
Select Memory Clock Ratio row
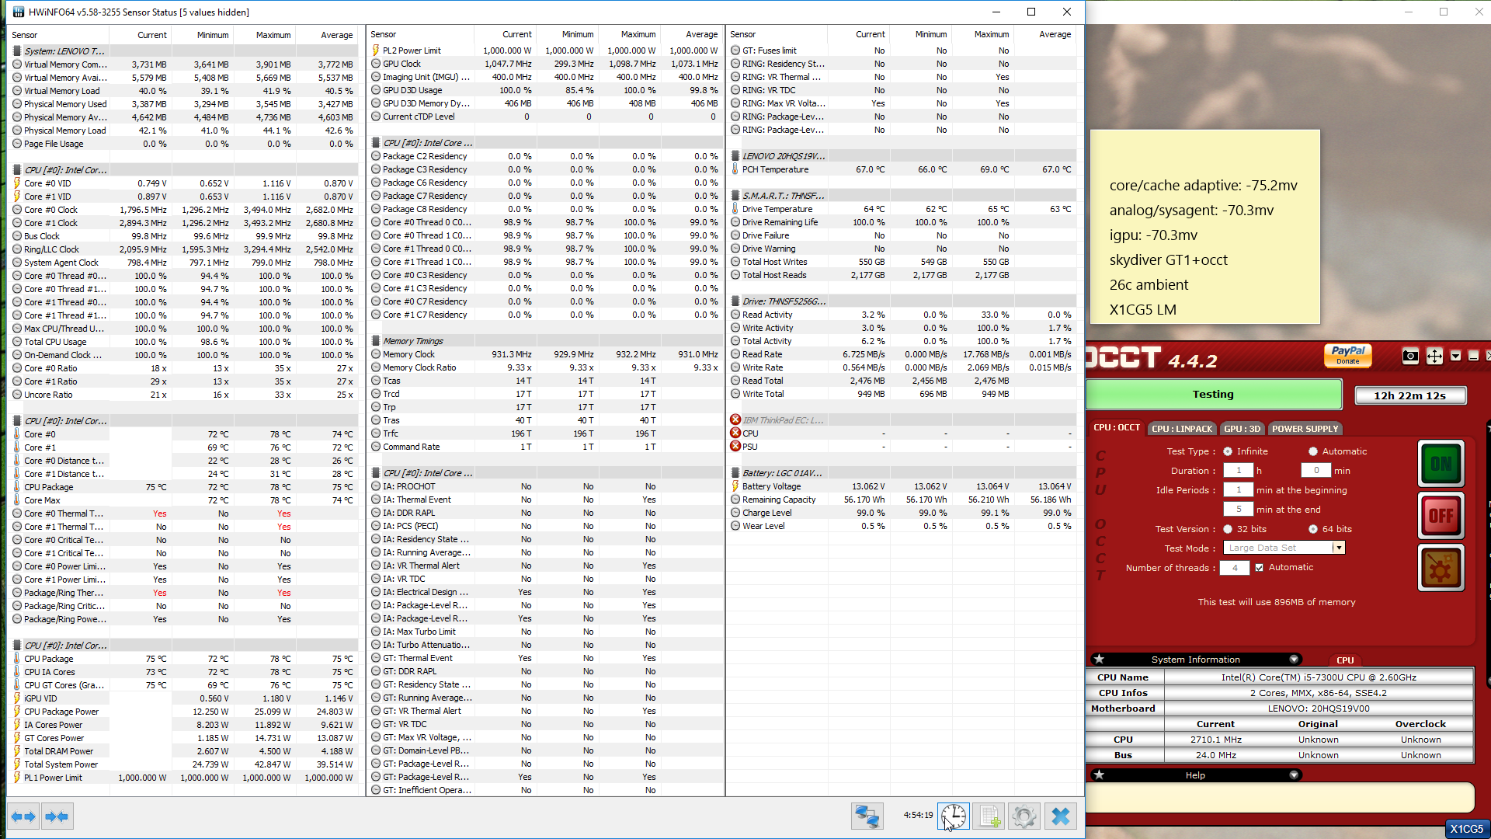point(545,367)
